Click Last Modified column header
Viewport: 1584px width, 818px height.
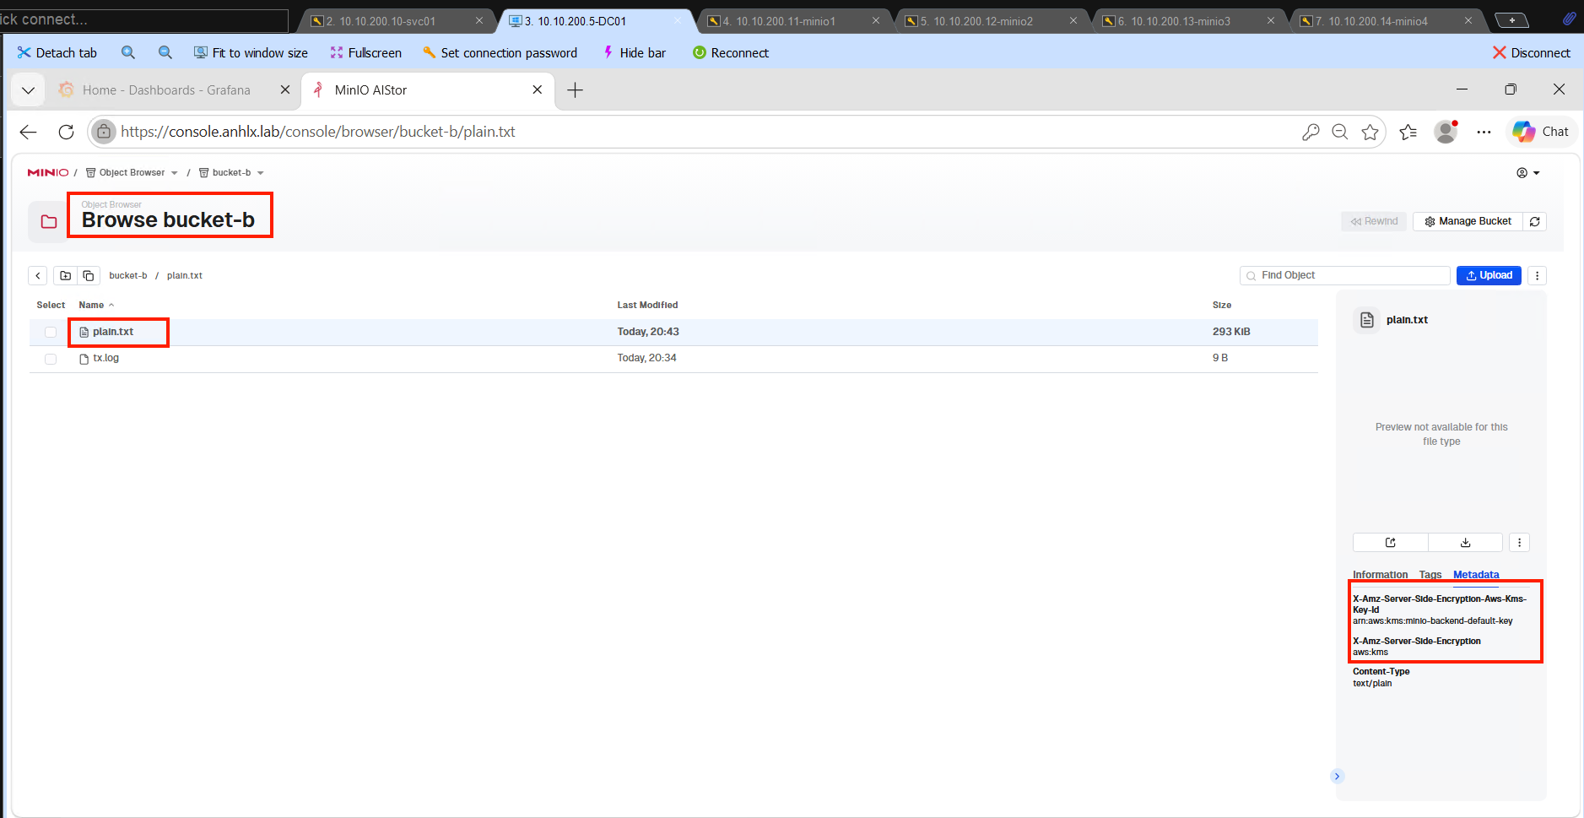tap(647, 305)
